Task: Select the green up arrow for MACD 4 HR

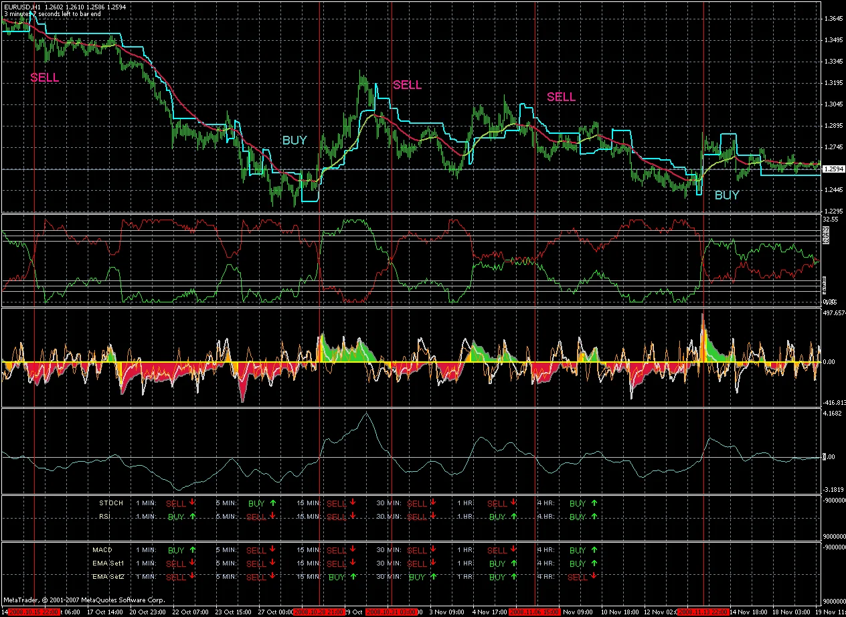Action: pyautogui.click(x=594, y=550)
